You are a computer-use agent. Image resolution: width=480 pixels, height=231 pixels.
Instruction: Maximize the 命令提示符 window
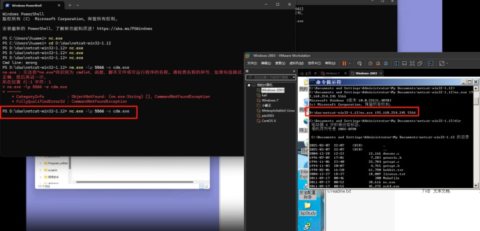coord(470,82)
